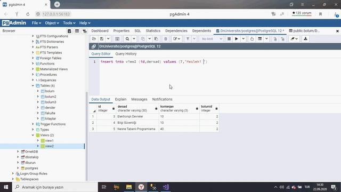
Task: Open Copy options dropdown arrow
Action: 149,39
